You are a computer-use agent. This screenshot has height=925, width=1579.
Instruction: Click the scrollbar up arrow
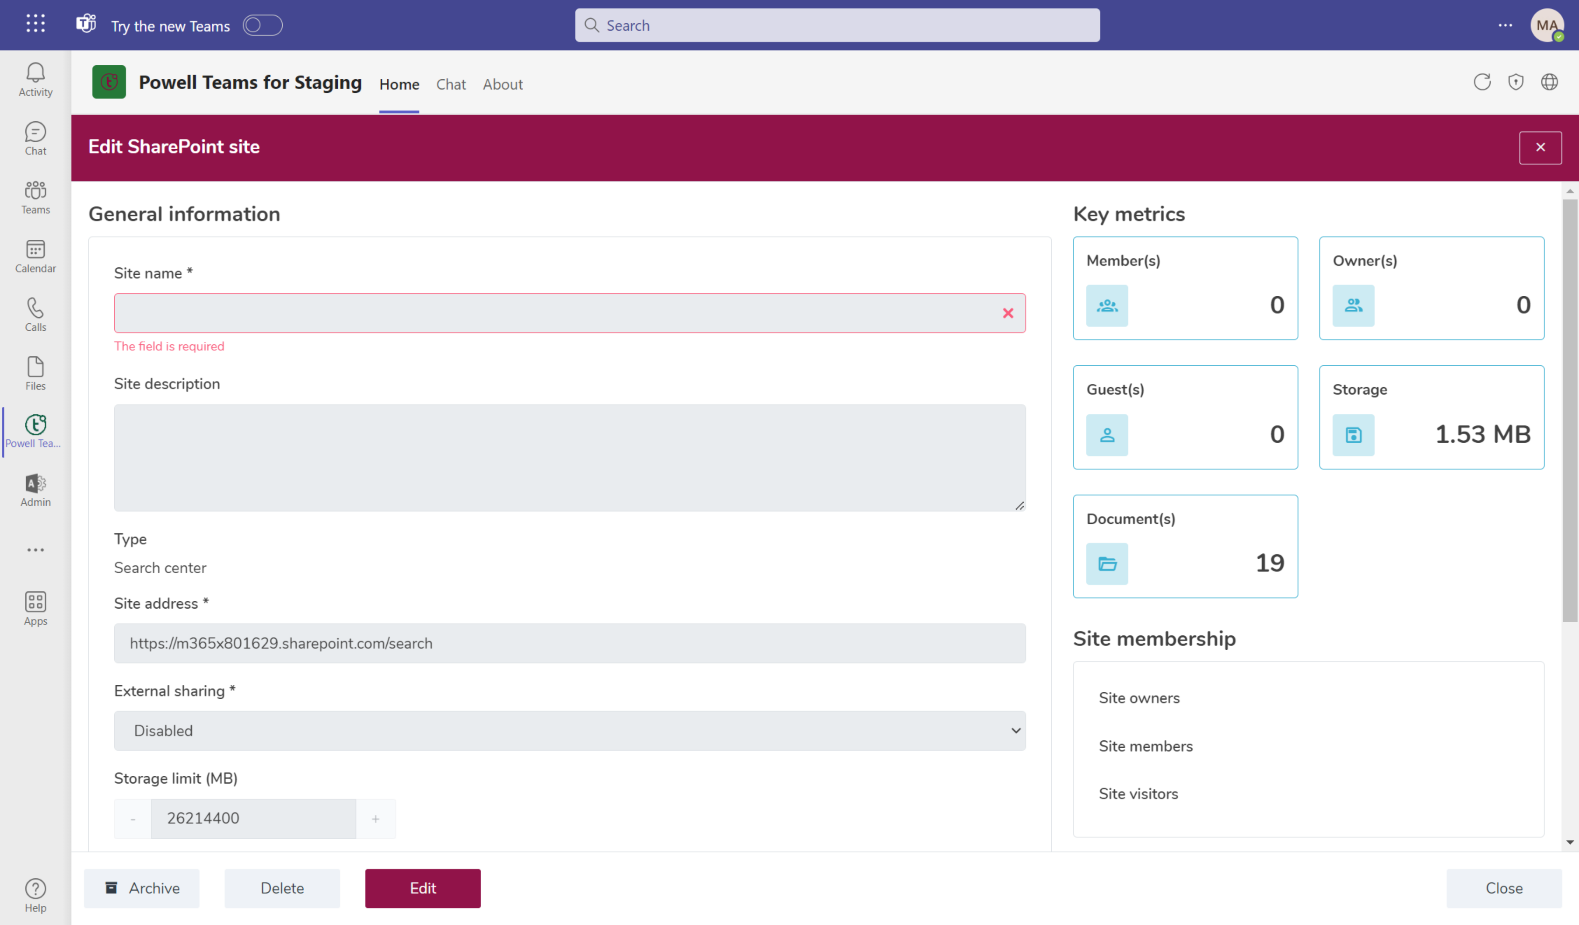coord(1570,191)
